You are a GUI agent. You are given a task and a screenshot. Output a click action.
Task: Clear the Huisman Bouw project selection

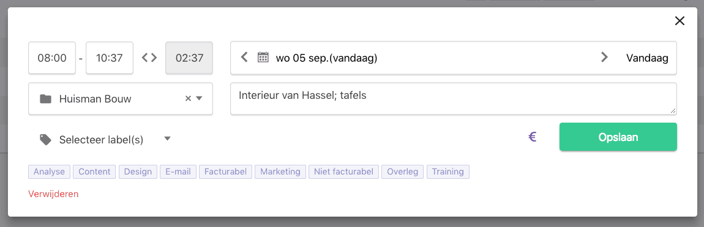(x=188, y=98)
